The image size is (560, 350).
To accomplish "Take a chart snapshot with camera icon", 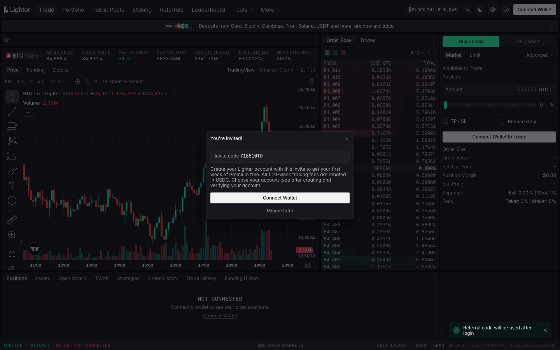I will click(312, 82).
